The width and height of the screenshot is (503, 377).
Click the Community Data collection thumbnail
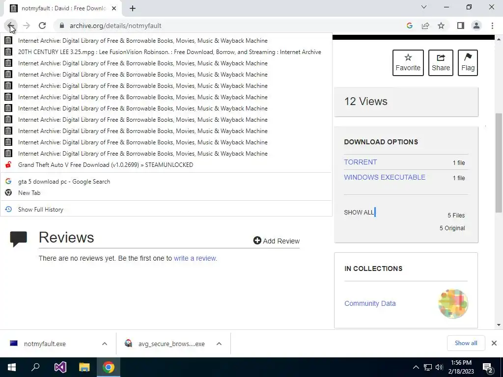tap(453, 303)
